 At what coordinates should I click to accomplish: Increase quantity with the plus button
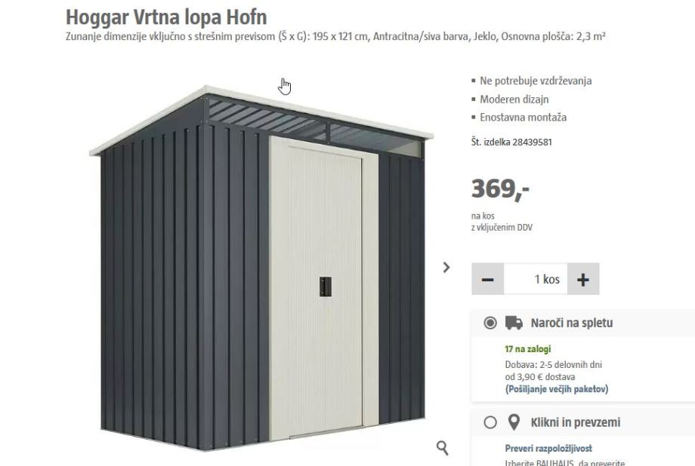click(583, 279)
